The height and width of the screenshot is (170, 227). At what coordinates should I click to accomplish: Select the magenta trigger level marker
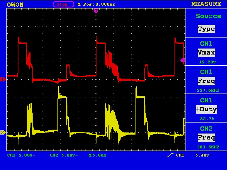click(x=182, y=60)
